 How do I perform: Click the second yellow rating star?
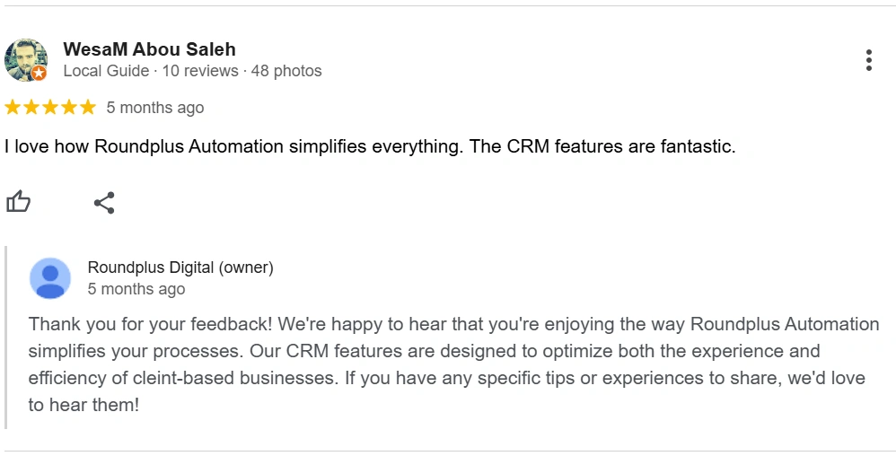click(31, 107)
